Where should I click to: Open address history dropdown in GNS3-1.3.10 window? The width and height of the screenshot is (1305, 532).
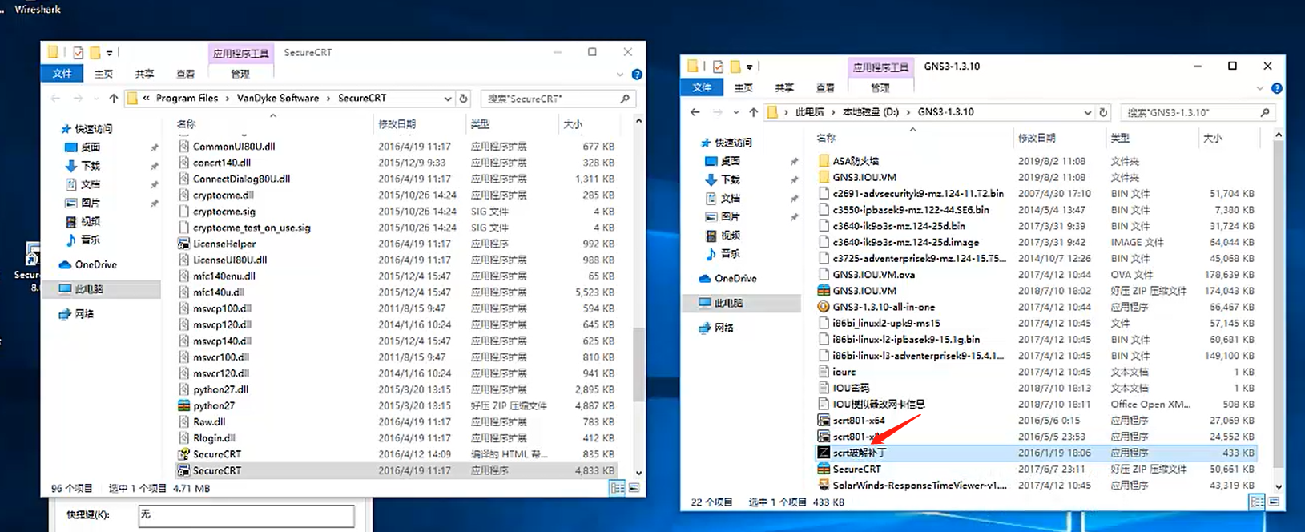point(1089,112)
